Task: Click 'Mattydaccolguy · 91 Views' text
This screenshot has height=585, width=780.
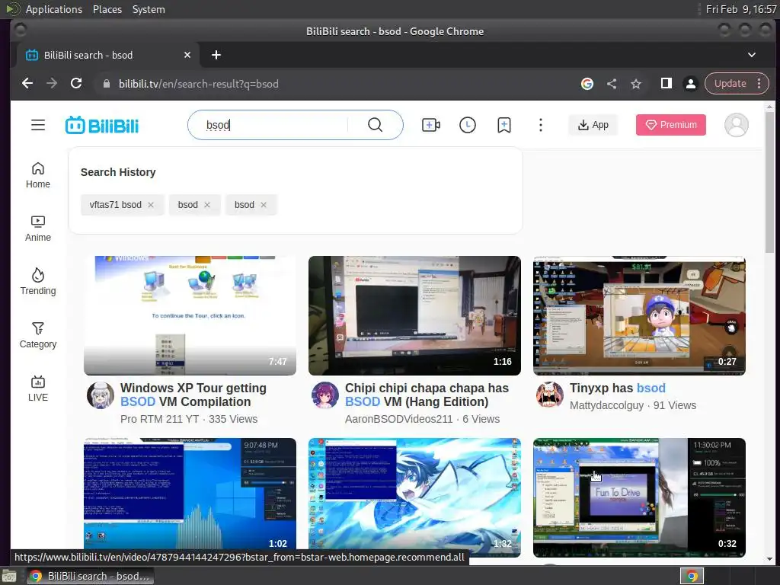Action: pyautogui.click(x=633, y=405)
